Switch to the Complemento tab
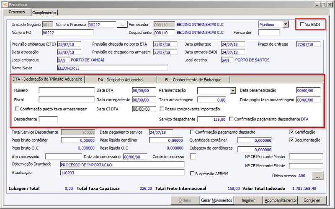Image resolution: width=335 pixels, height=209 pixels. tap(44, 13)
